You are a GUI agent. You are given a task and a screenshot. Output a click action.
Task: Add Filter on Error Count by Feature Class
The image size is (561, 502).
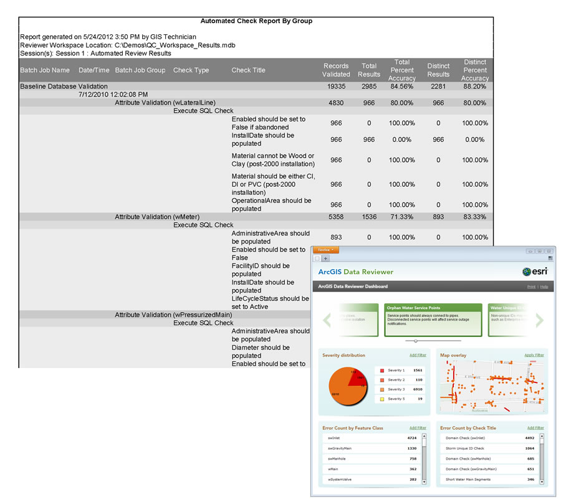[418, 428]
